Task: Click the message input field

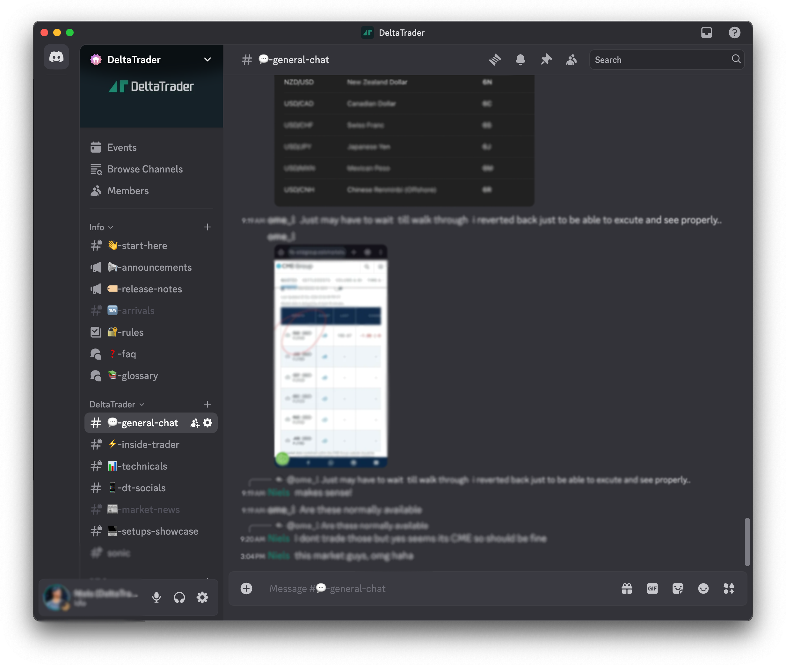Action: point(377,588)
